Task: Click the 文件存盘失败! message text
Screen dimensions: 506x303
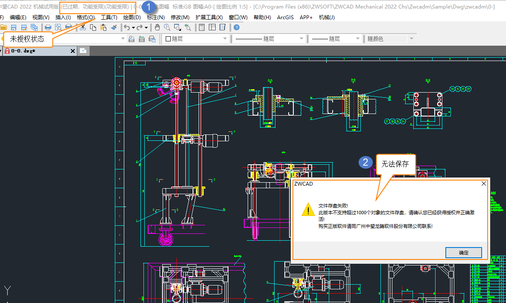Action: click(x=333, y=206)
